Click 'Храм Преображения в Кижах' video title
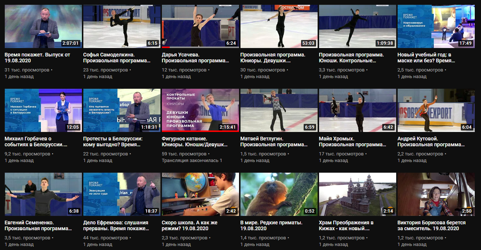Image resolution: width=481 pixels, height=250 pixels. (346, 225)
